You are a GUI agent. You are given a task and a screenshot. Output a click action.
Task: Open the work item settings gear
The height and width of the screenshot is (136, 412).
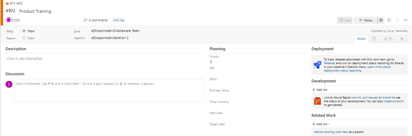(x=381, y=20)
